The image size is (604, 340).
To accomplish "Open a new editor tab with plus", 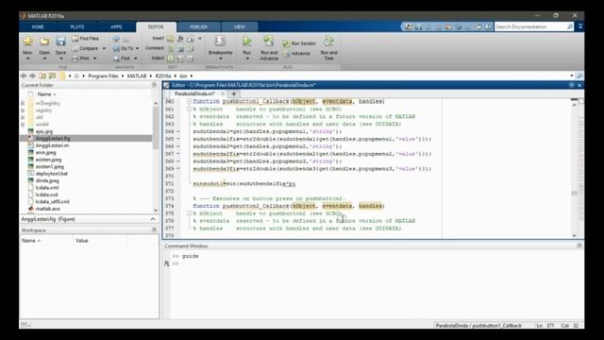I will pos(233,93).
